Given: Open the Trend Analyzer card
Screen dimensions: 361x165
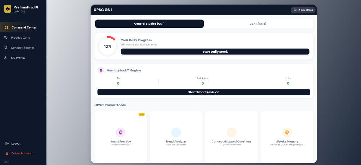Looking at the screenshot, I should [x=176, y=137].
